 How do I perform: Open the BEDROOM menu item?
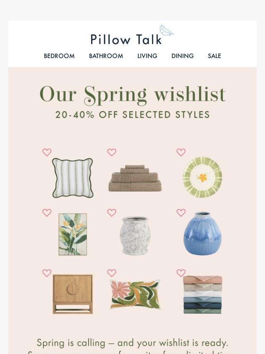[x=59, y=56]
